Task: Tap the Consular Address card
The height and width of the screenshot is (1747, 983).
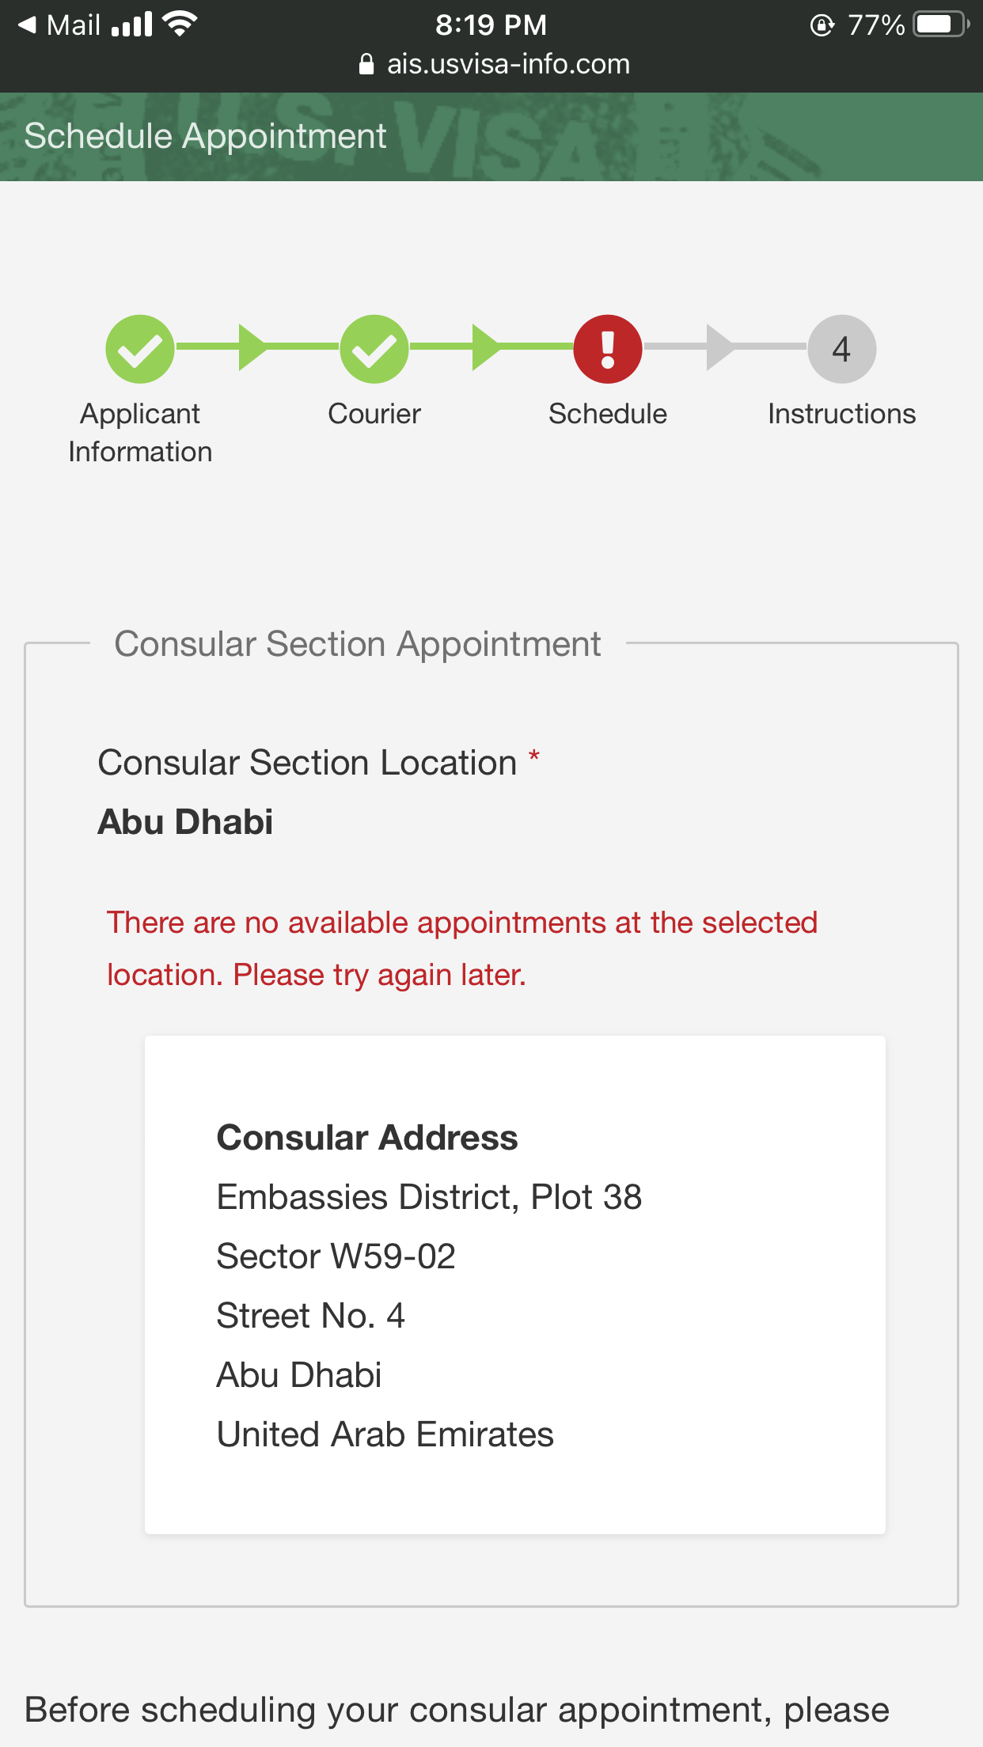Action: pyautogui.click(x=514, y=1284)
